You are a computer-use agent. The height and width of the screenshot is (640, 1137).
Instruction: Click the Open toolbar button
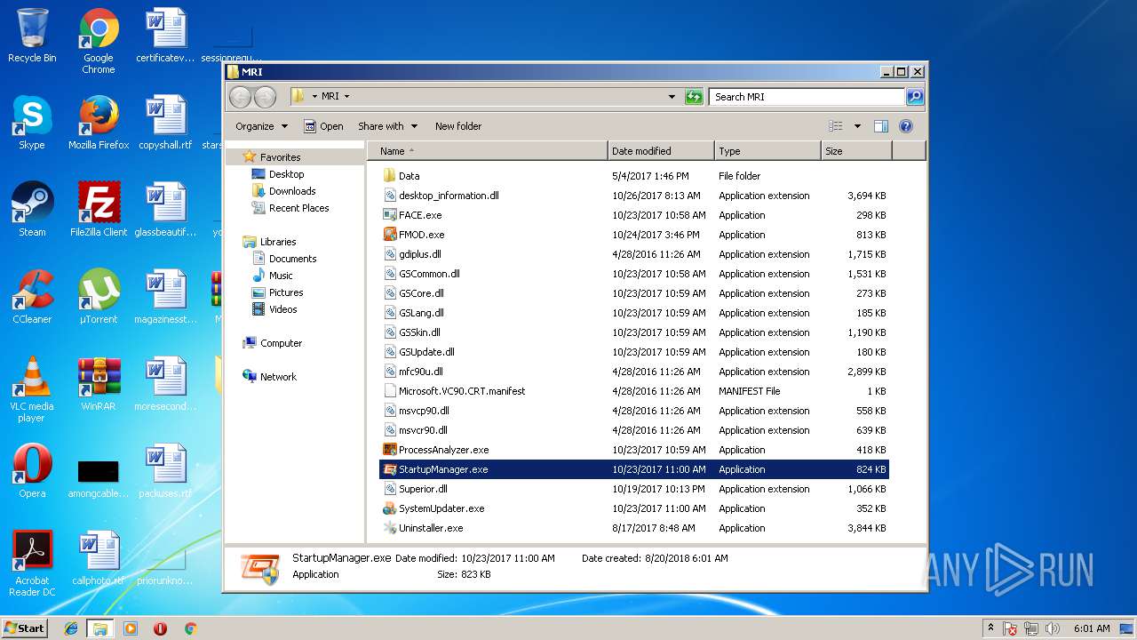(x=323, y=126)
